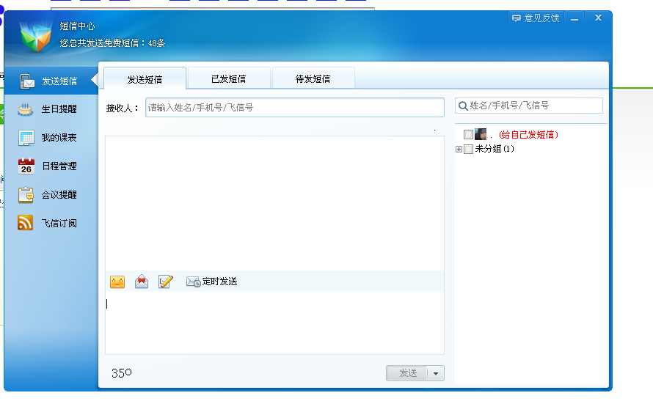Switch to the 待发短信 tab
This screenshot has height=412, width=653.
313,78
